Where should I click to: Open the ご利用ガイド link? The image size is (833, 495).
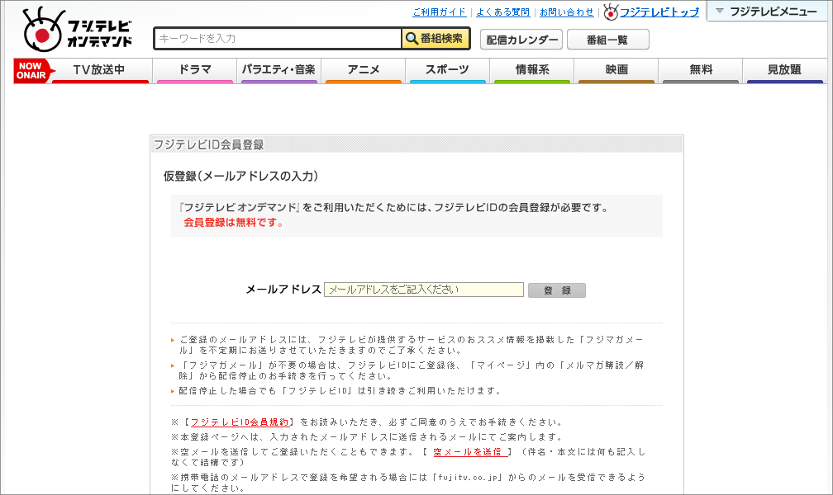440,12
